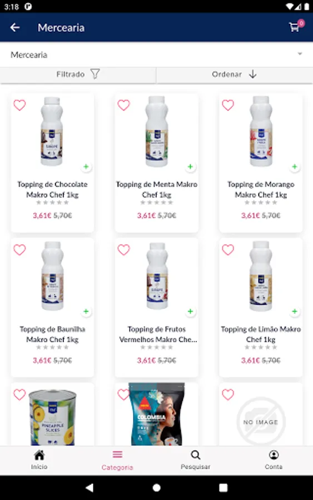Add Topping de Morango to cart
The width and height of the screenshot is (313, 500).
click(295, 167)
